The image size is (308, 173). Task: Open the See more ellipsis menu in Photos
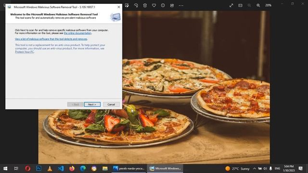181,5
